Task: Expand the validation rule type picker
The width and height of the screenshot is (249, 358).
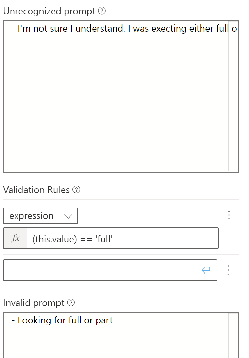Action: 40,216
